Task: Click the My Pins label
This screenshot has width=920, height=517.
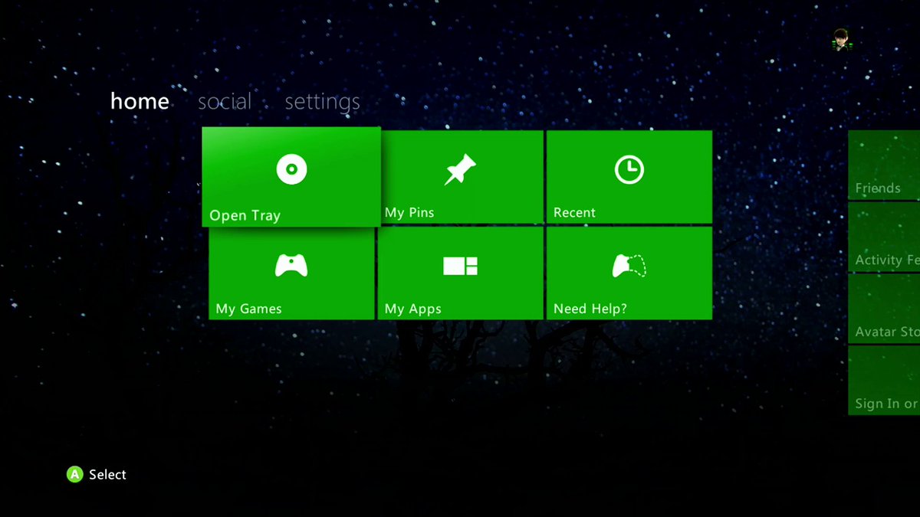Action: point(409,213)
